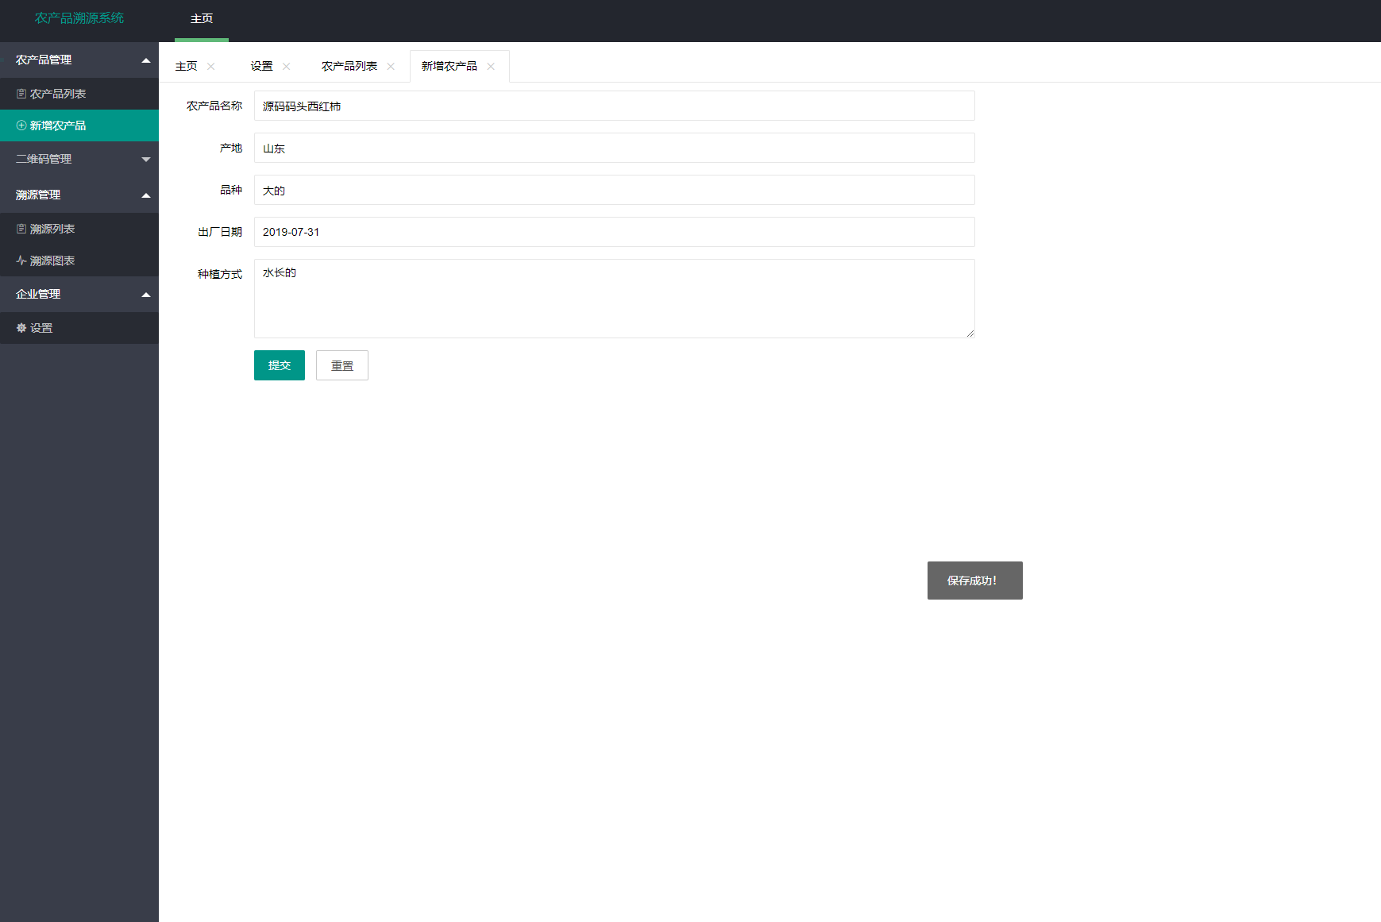Click the list icon beside 农产品列表

click(21, 94)
